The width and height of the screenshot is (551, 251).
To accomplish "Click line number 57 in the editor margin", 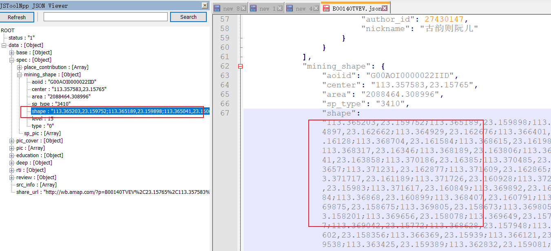I will pyautogui.click(x=225, y=19).
